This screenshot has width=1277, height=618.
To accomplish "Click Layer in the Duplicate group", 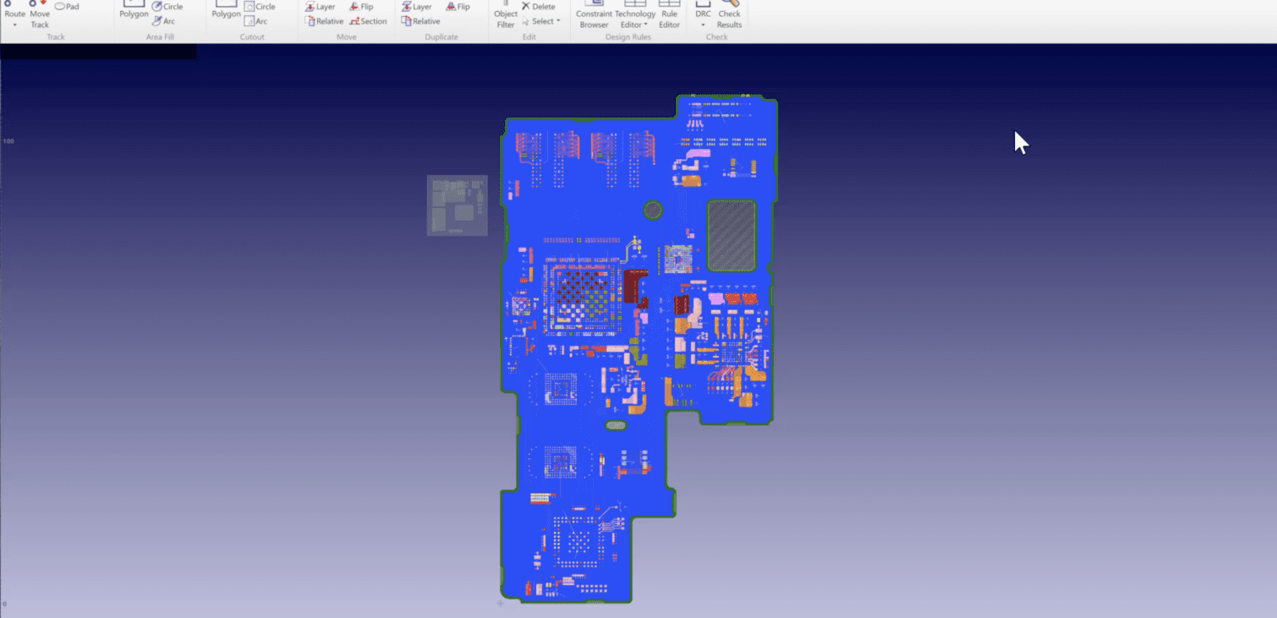I will (x=416, y=7).
